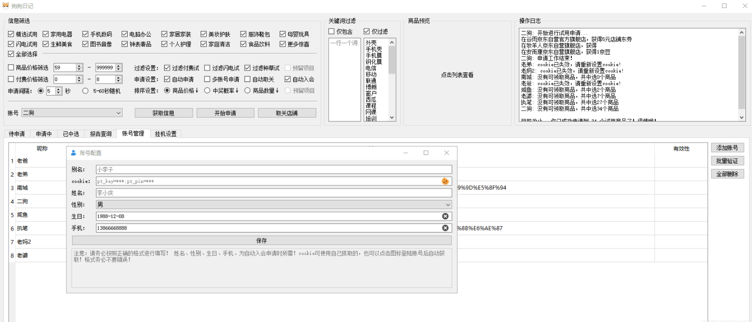Close the 账号配置 dialog
Image resolution: width=752 pixels, height=322 pixels.
(446, 153)
